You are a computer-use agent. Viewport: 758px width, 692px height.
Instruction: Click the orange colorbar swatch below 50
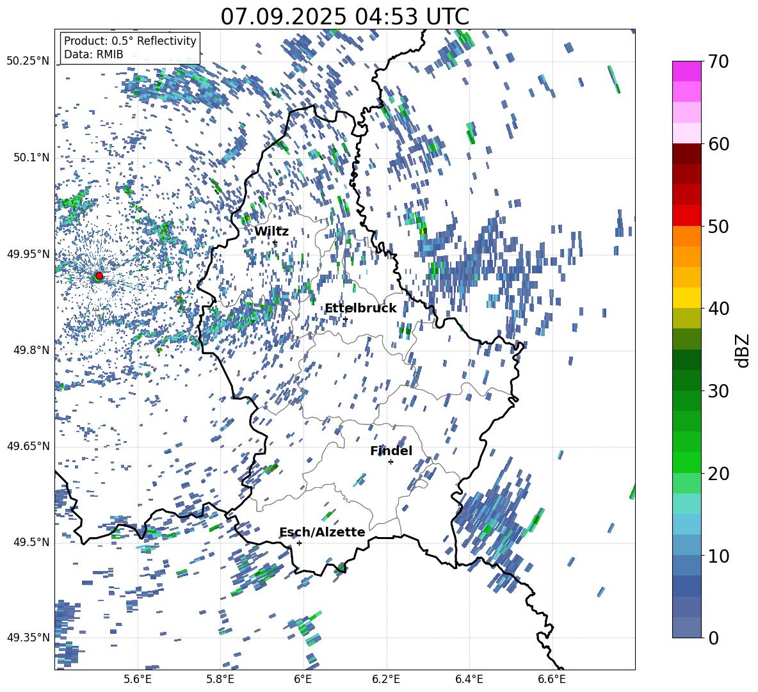(687, 236)
